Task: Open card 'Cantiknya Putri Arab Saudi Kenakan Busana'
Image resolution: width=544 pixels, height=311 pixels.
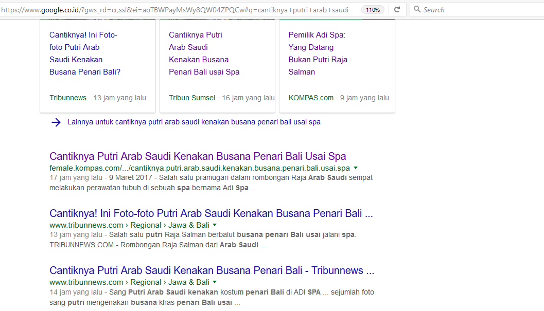Action: coord(204,53)
